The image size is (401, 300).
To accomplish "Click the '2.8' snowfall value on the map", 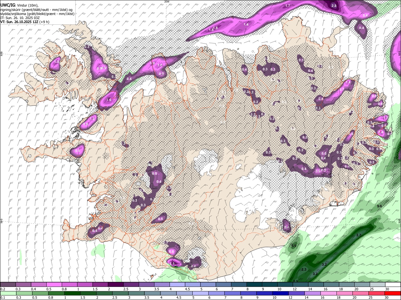I will point(334,6).
